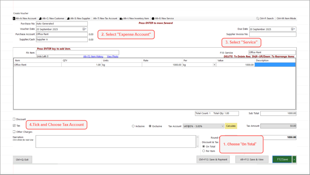Screen dimensions: 310x175
Task: Click the F9: Item entry field
Action: coord(77,53)
